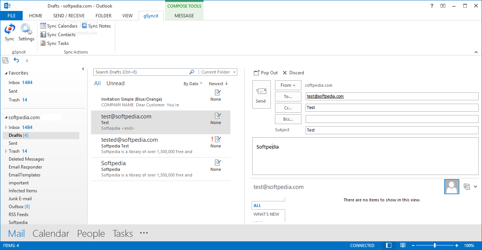This screenshot has height=250, width=482.
Task: Click the contact photo placeholder in people pane
Action: (x=452, y=187)
